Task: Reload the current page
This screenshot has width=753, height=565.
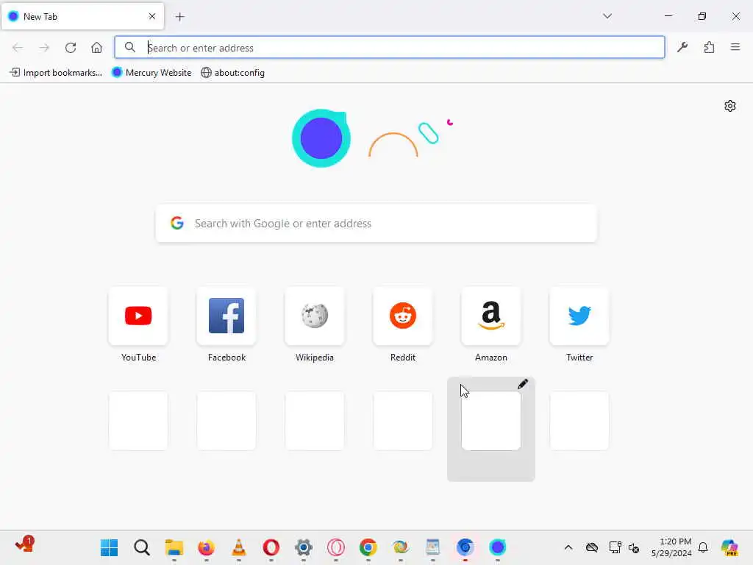Action: coord(71,48)
